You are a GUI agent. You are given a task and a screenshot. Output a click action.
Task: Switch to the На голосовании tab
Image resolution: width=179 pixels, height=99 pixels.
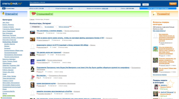(49, 27)
